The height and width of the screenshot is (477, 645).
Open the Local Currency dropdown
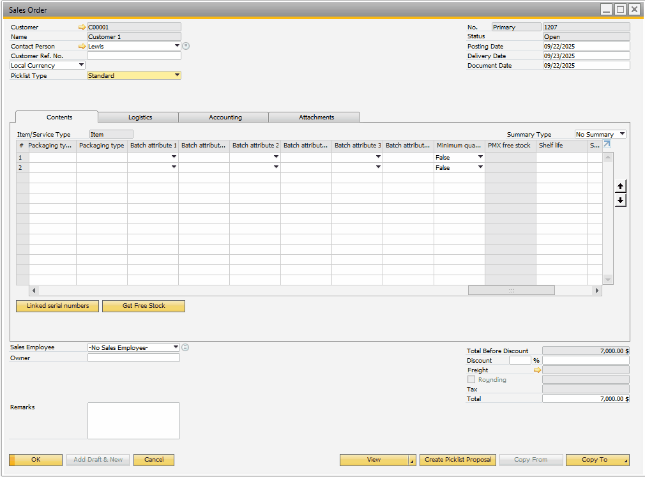[x=81, y=65]
